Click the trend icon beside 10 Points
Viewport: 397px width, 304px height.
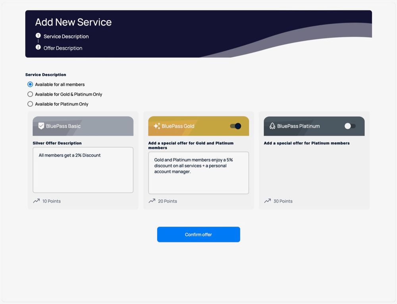tap(37, 201)
